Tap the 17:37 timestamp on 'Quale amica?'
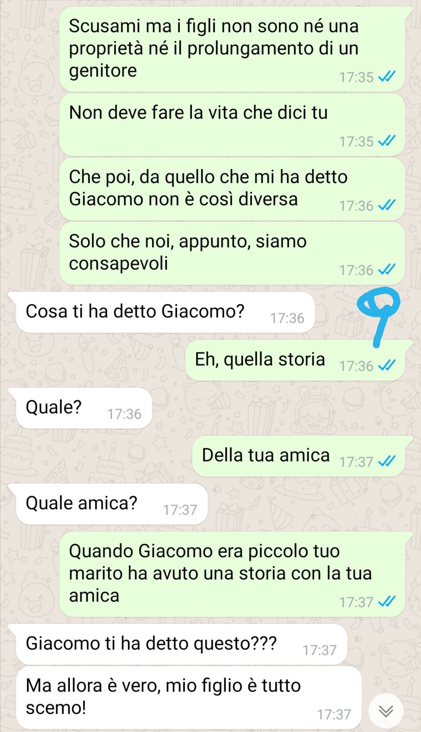 pyautogui.click(x=180, y=510)
